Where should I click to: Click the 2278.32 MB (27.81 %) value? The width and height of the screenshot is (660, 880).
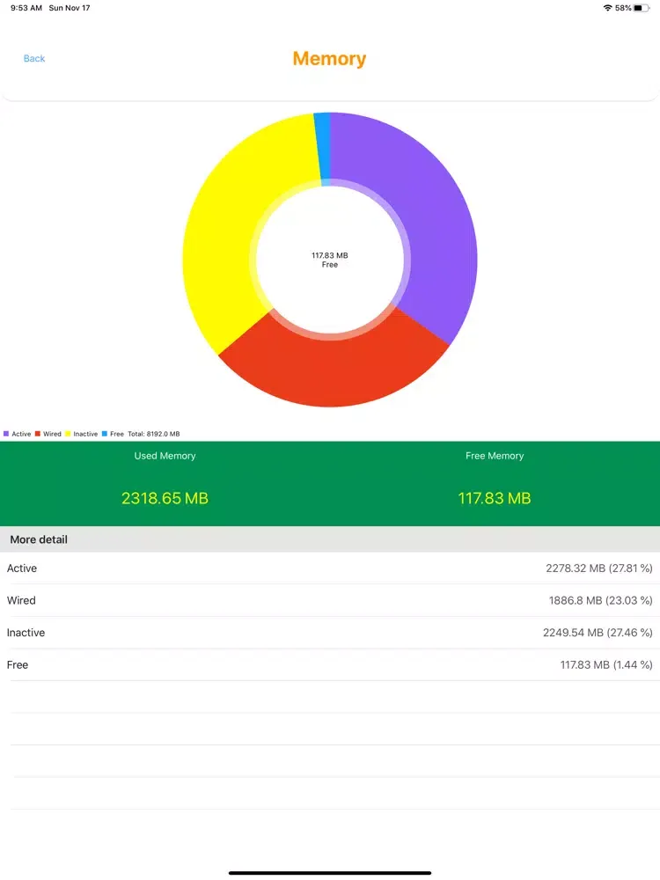coord(598,568)
